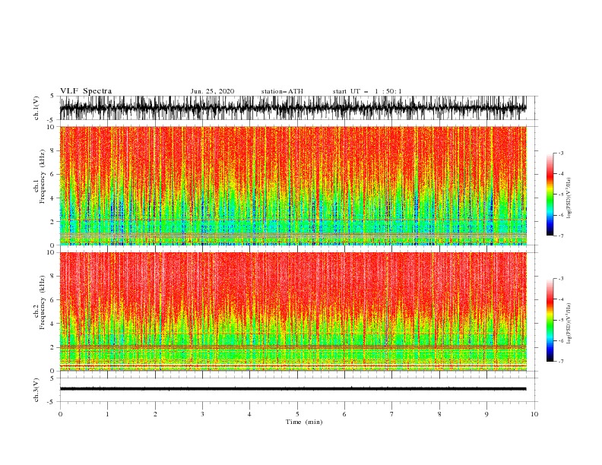
Task: Select the "start UT = 1 : 50: 1" text
Action: pyautogui.click(x=367, y=91)
